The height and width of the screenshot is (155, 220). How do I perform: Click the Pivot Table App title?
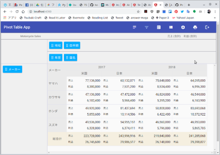tap(17, 27)
